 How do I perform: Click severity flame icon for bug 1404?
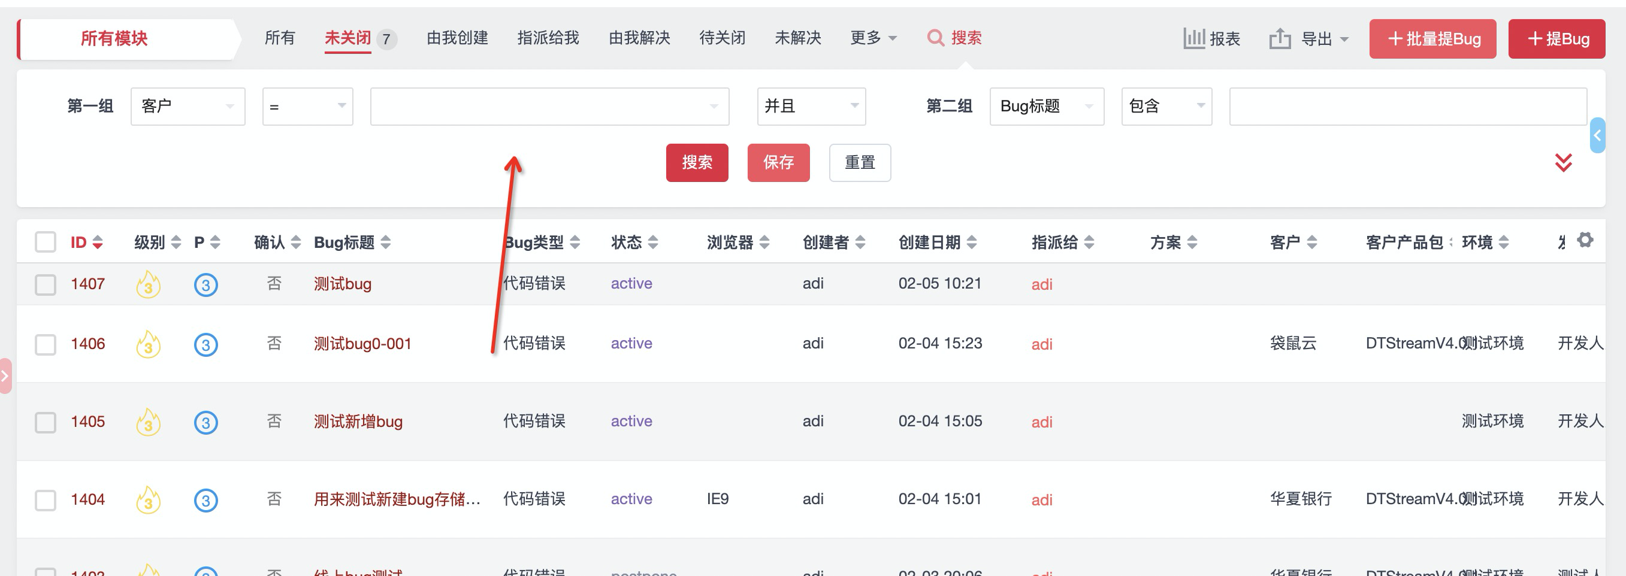click(x=149, y=500)
